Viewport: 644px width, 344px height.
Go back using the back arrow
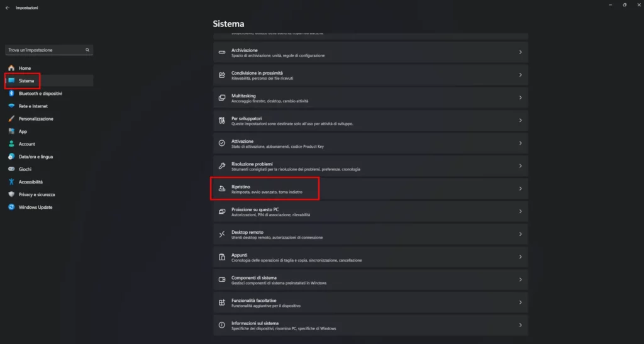(x=7, y=8)
